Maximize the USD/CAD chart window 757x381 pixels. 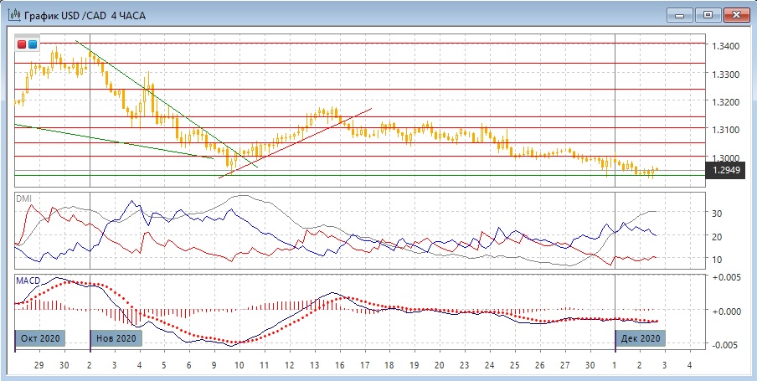pyautogui.click(x=708, y=14)
